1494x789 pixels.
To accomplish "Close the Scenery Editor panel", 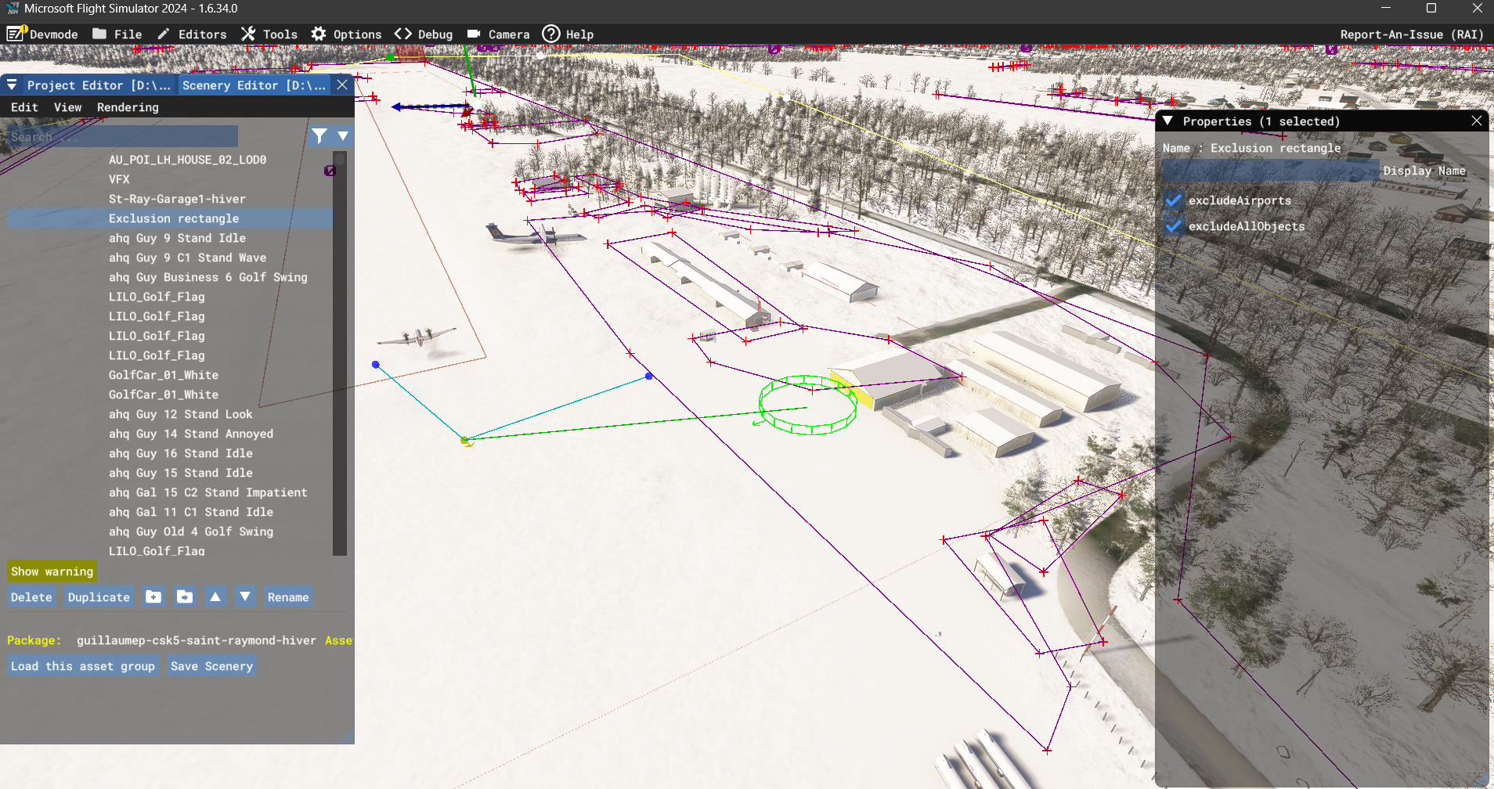I will tap(342, 85).
